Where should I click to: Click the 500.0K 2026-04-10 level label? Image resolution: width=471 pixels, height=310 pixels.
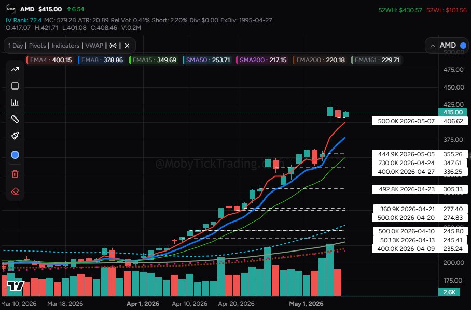(x=406, y=231)
